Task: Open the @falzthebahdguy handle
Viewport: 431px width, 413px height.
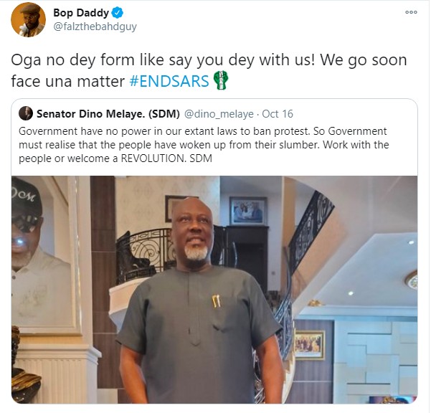Action: click(x=95, y=27)
